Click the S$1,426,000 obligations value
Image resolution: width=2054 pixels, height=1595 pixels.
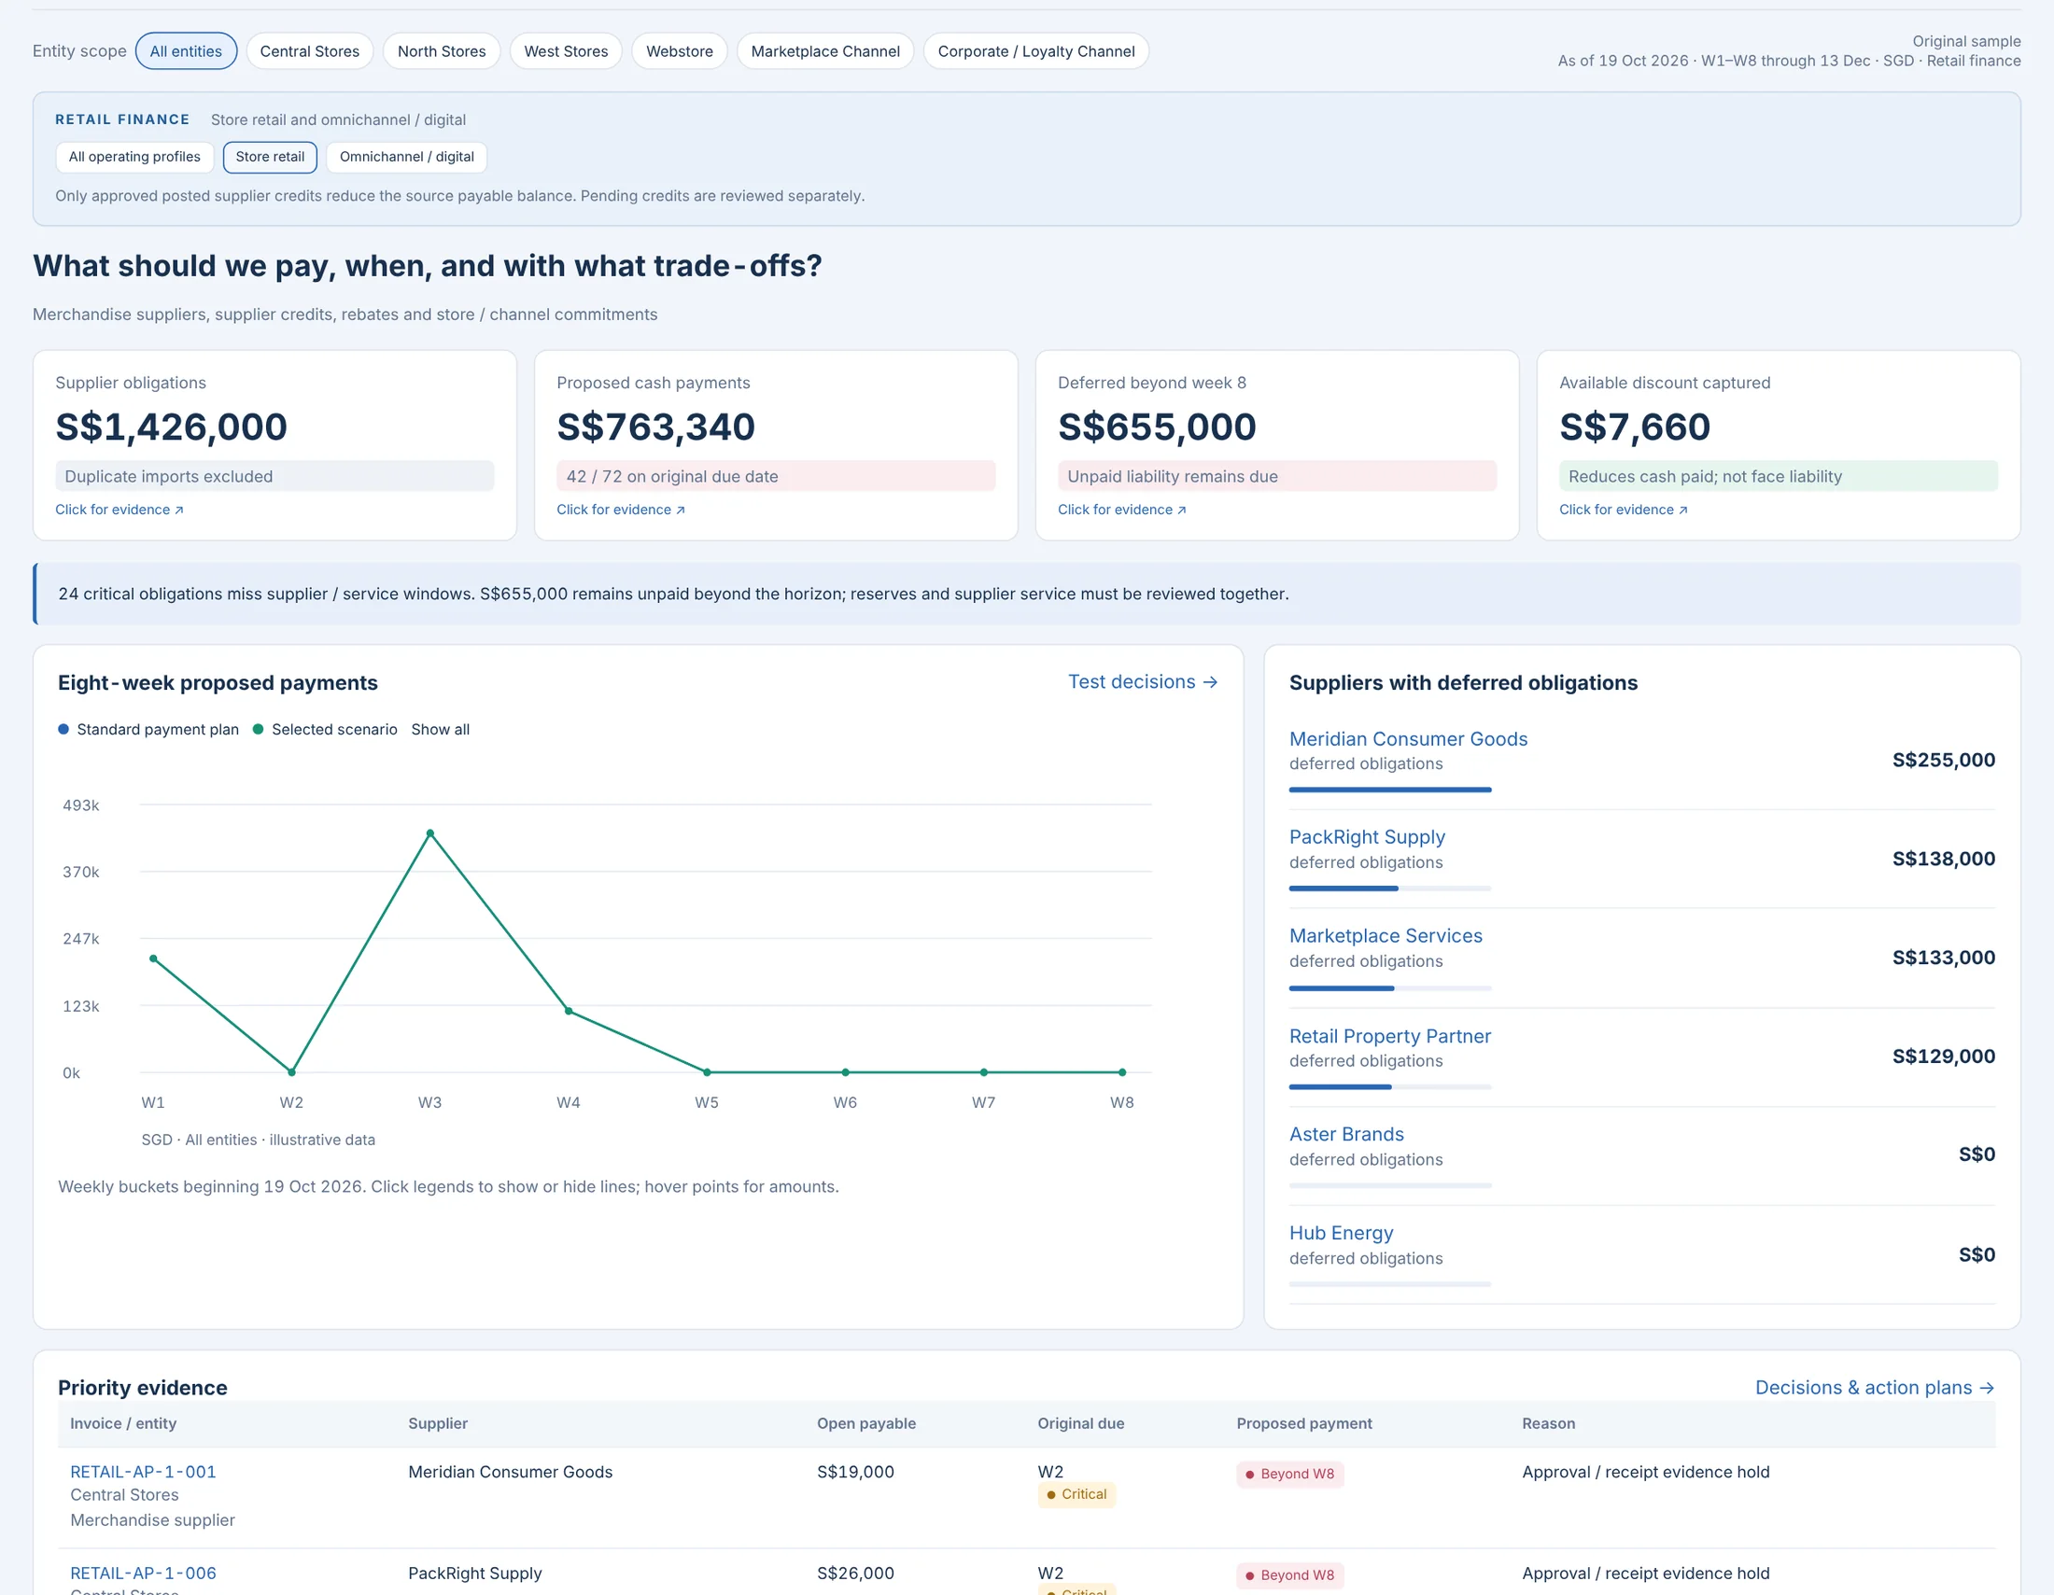(x=171, y=427)
